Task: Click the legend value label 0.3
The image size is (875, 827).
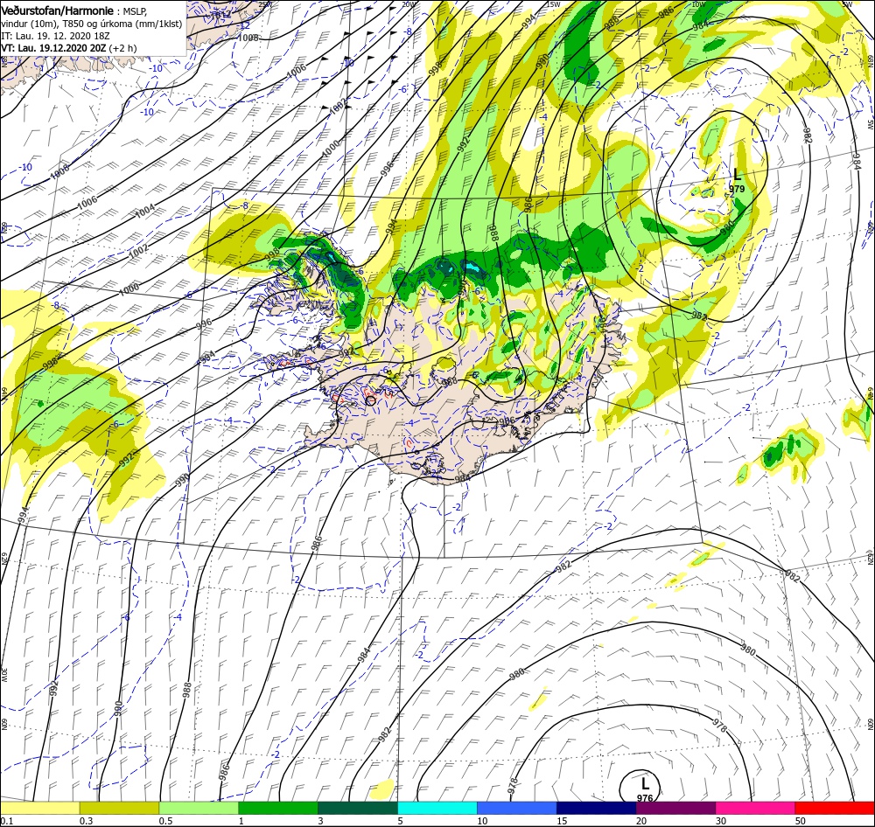Action: [86, 821]
